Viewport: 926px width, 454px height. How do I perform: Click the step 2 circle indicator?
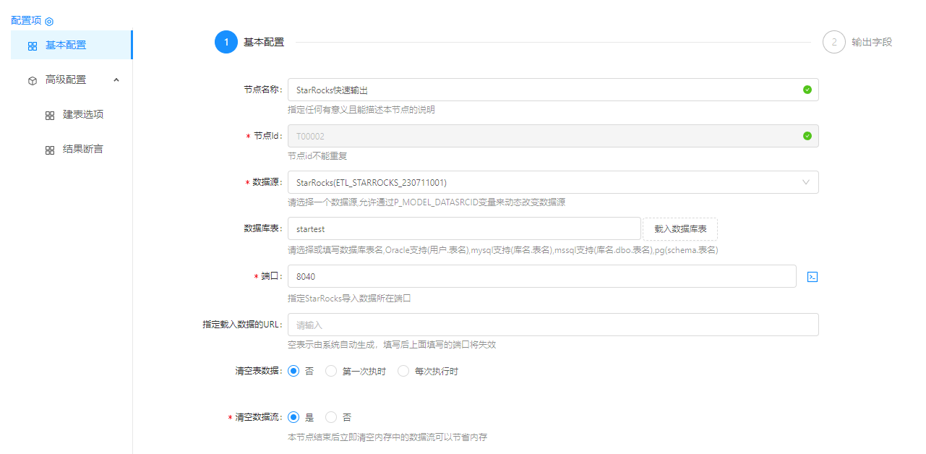tap(833, 42)
